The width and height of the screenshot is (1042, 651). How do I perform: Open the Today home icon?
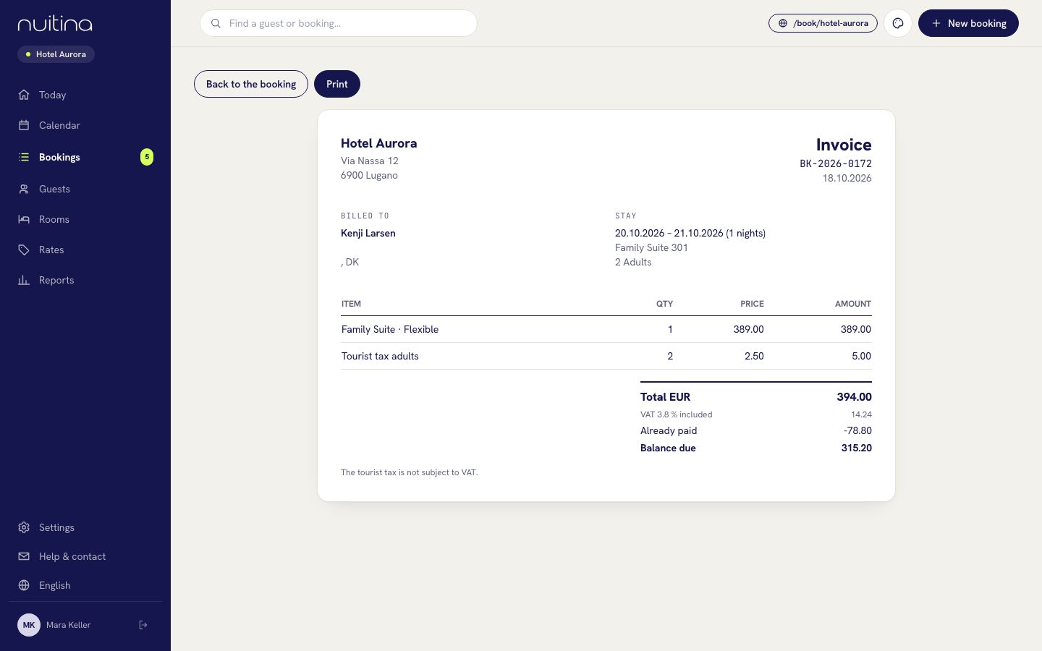click(x=24, y=95)
